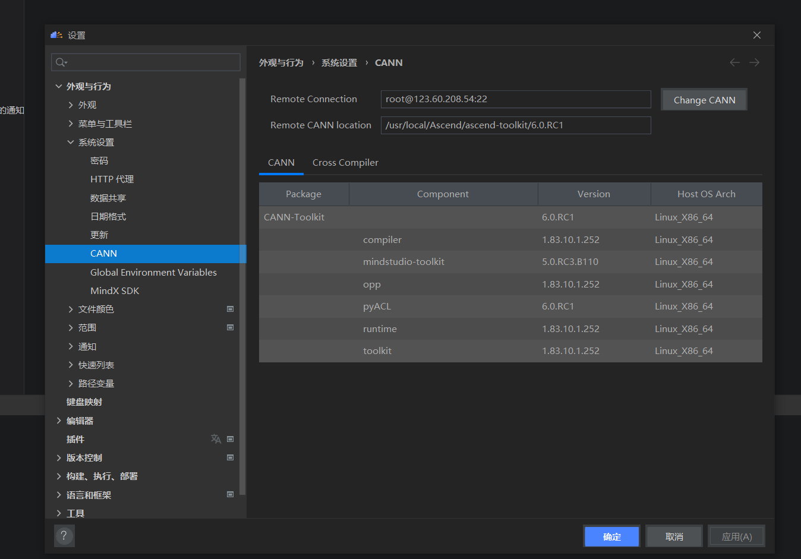Click the MindStudio logo in the title bar
The height and width of the screenshot is (559, 801).
point(56,35)
